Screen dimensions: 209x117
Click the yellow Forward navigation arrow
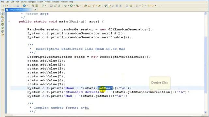(x=153, y=6)
